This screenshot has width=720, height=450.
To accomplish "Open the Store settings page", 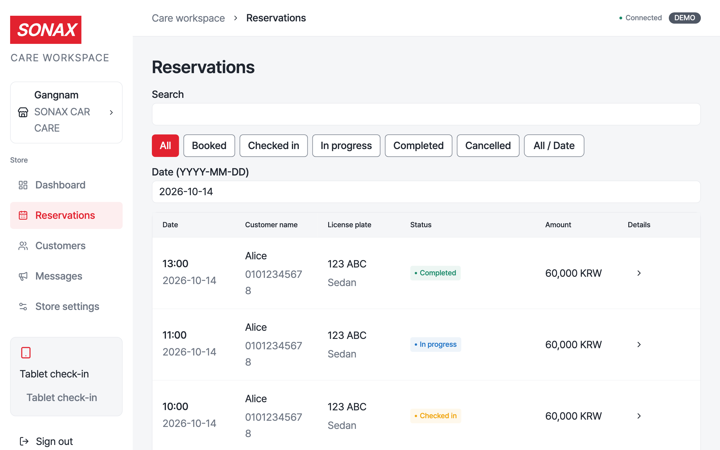I will (x=66, y=307).
